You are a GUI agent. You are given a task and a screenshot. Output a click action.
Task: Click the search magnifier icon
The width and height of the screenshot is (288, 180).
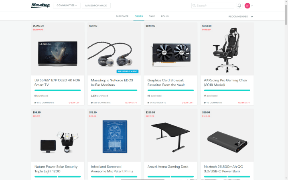(x=194, y=6)
